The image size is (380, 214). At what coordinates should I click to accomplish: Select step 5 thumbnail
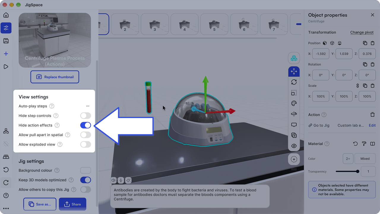pos(214,24)
